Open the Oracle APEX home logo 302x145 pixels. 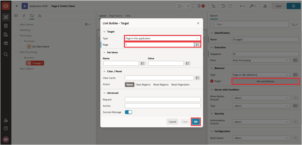(6, 6)
